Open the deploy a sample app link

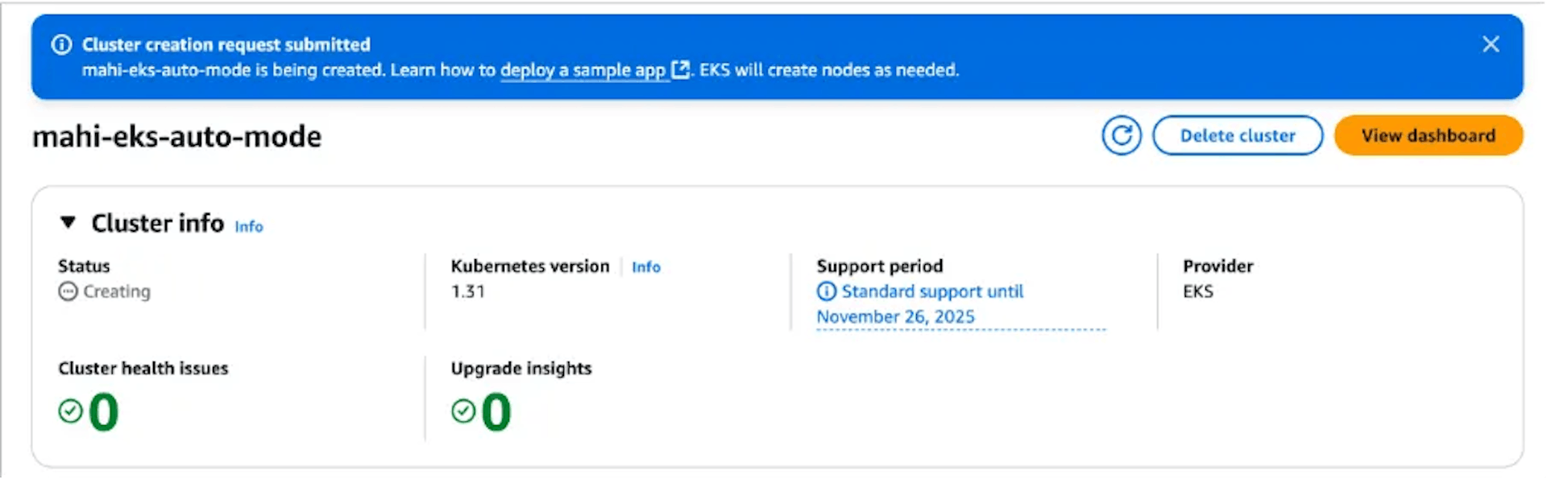(x=583, y=70)
